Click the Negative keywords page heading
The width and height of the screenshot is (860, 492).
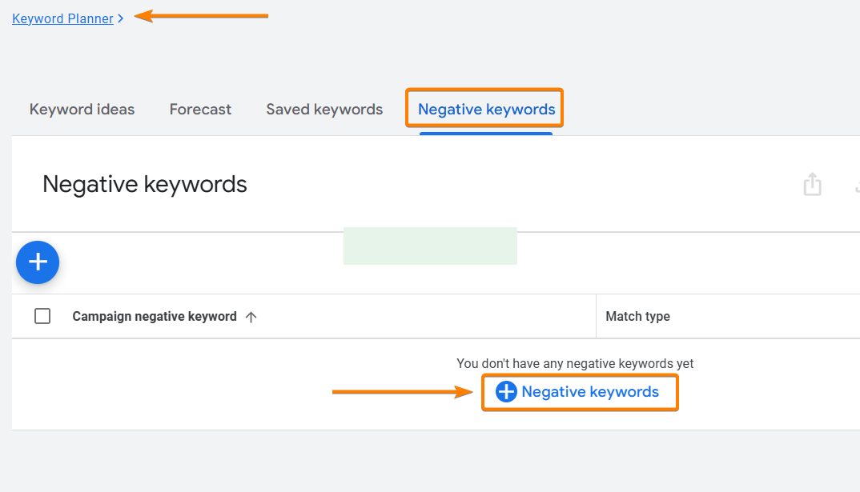[x=144, y=184]
